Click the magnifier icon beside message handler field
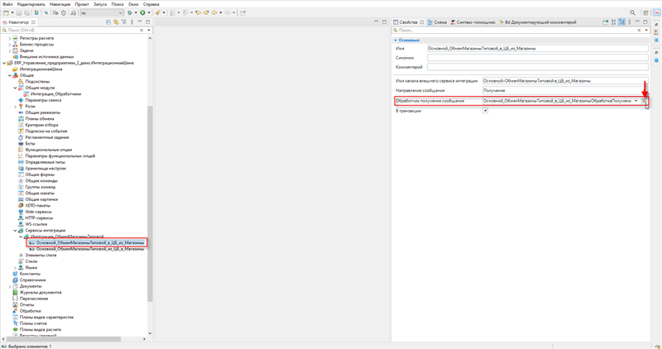This screenshot has height=349, width=662. pos(645,101)
